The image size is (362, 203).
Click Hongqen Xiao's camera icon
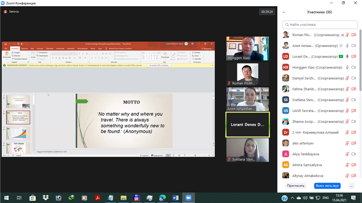click(353, 67)
